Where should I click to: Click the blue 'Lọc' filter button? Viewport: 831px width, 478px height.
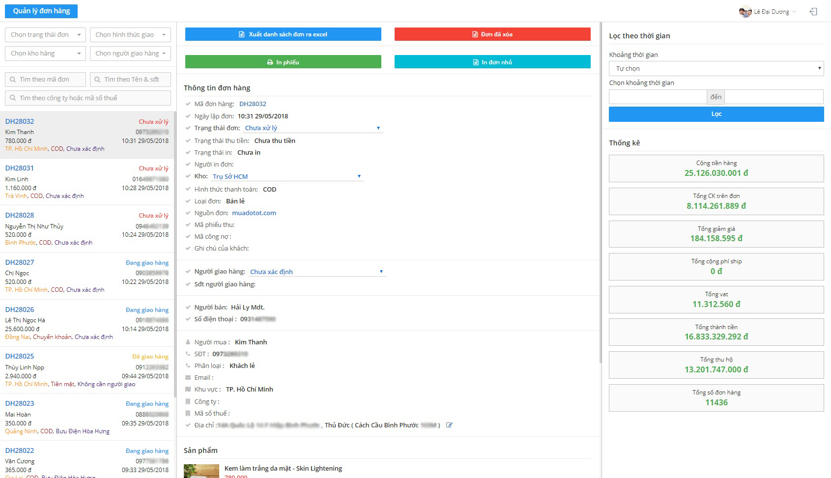716,114
